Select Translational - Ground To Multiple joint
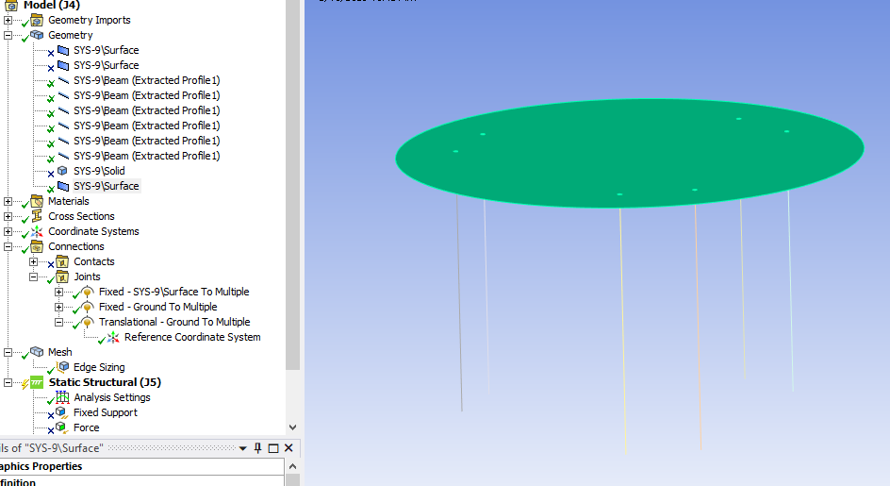Viewport: 890px width, 486px height. tap(174, 322)
